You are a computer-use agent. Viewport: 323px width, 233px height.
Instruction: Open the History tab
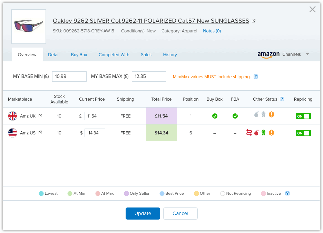tap(170, 55)
